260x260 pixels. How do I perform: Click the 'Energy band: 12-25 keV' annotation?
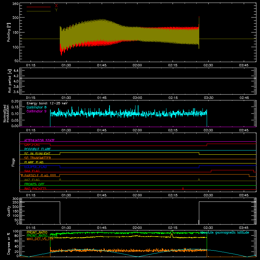[47, 103]
